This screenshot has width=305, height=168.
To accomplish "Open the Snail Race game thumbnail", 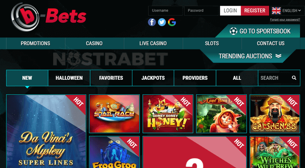I will point(114,114).
